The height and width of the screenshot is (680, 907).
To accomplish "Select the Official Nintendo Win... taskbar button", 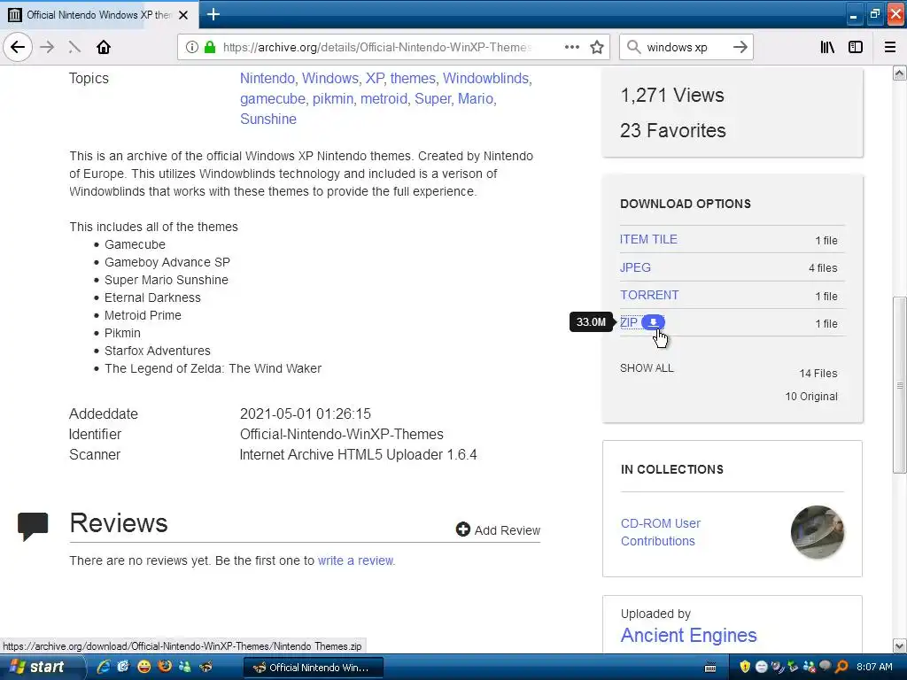I will pyautogui.click(x=314, y=668).
